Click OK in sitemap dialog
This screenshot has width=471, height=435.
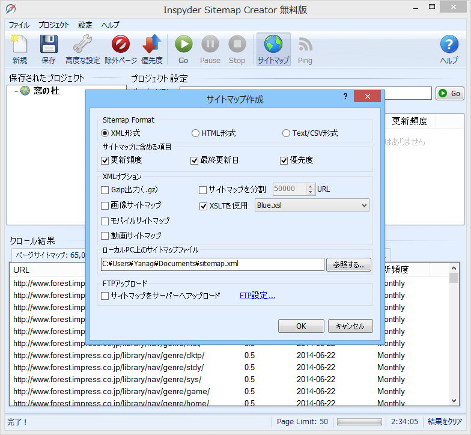(301, 326)
